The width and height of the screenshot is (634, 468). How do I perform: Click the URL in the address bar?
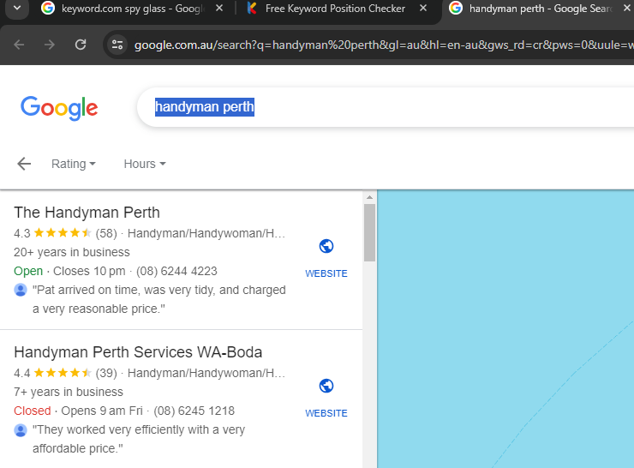click(x=383, y=45)
